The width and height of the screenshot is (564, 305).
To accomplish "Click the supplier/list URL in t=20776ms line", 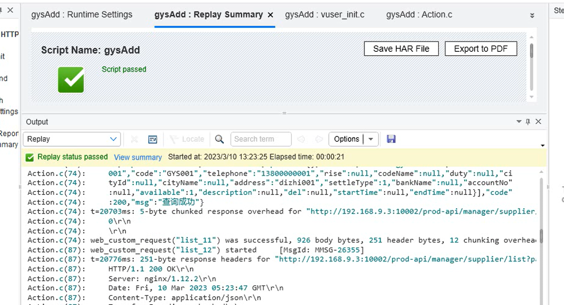I will pos(405,259).
